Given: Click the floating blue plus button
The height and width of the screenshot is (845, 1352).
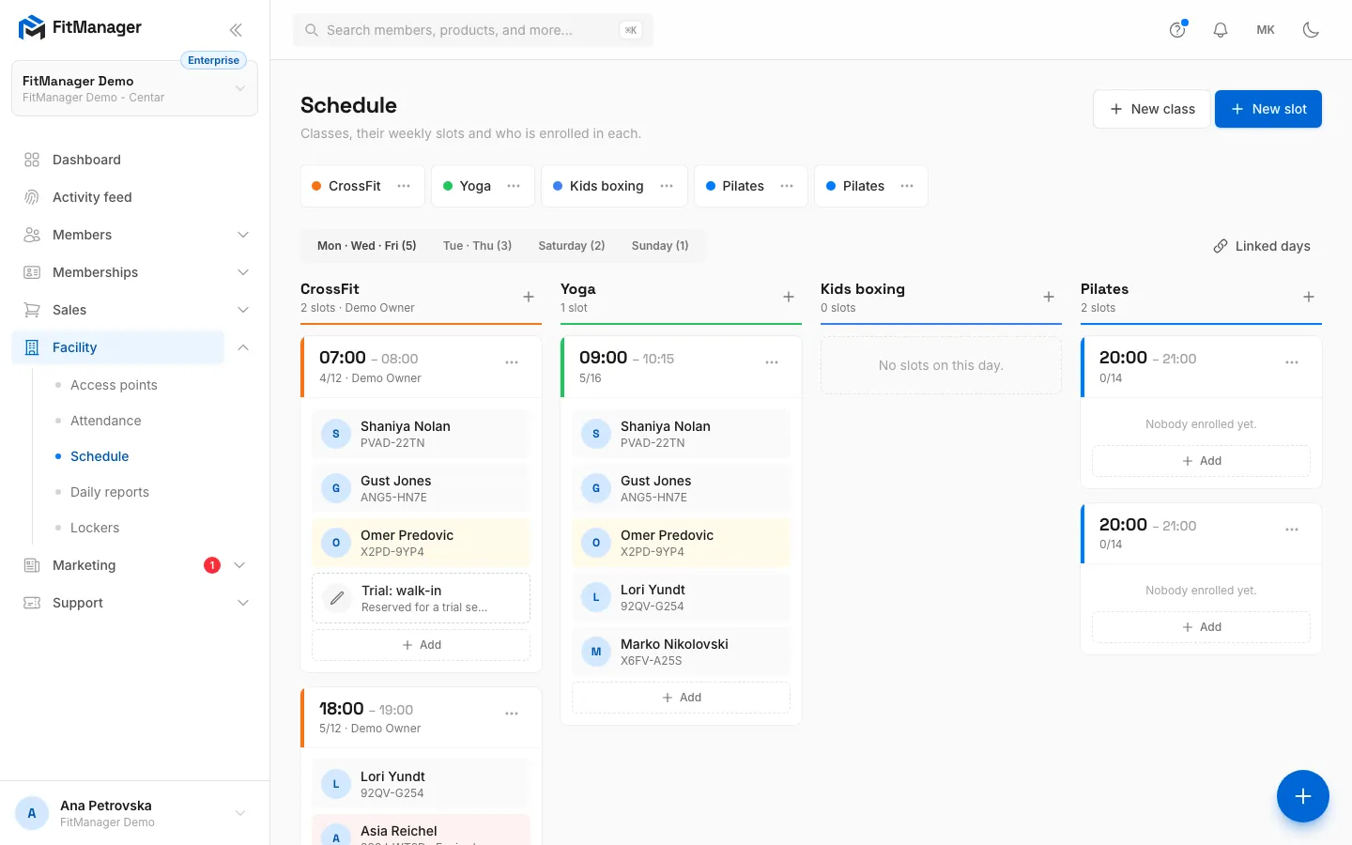Looking at the screenshot, I should click(x=1302, y=796).
